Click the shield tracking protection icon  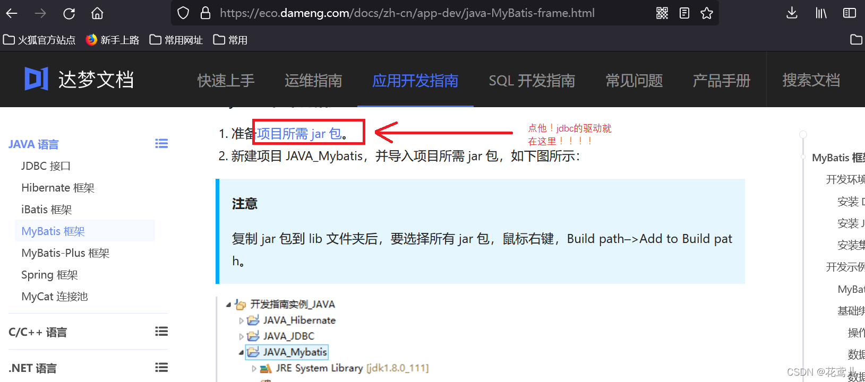183,13
